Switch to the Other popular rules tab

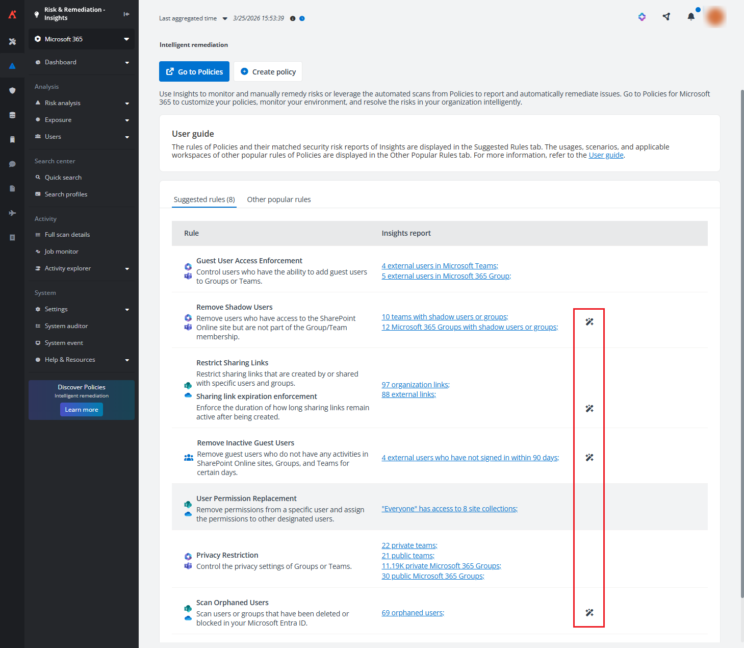[x=279, y=200]
